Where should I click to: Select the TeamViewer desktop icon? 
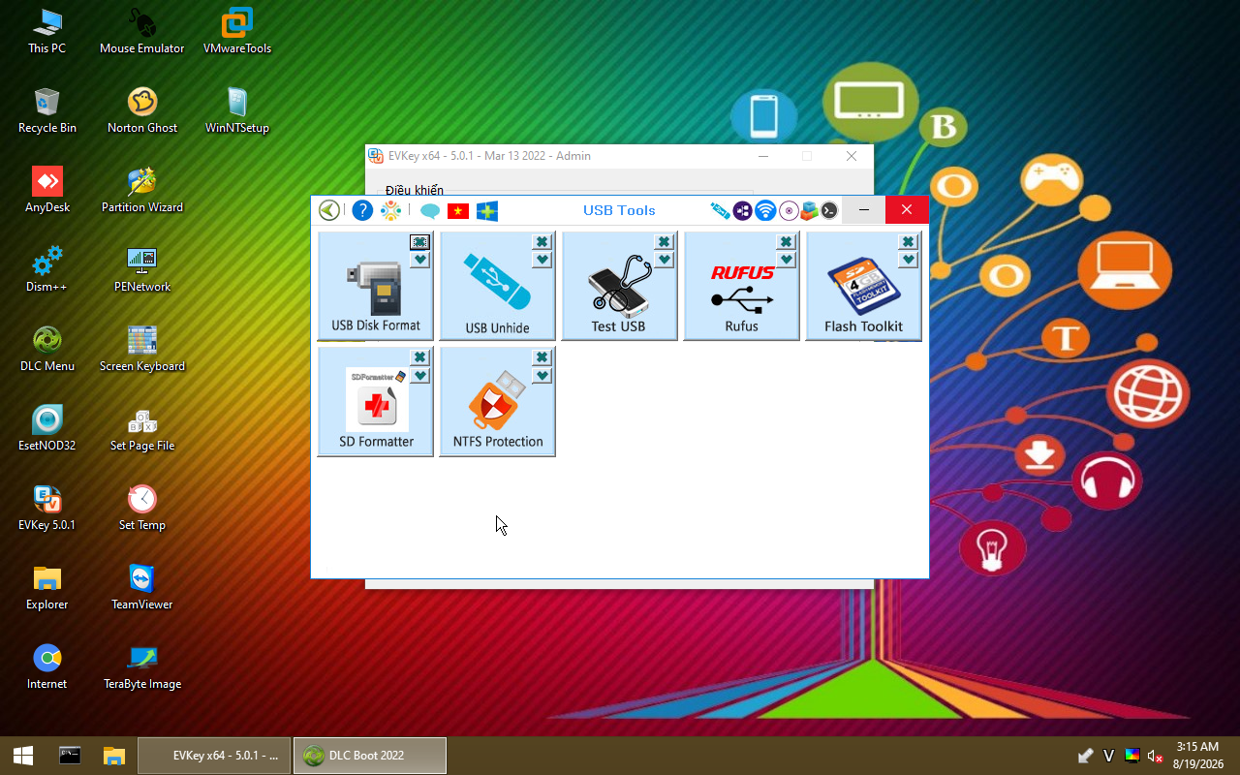pyautogui.click(x=142, y=587)
